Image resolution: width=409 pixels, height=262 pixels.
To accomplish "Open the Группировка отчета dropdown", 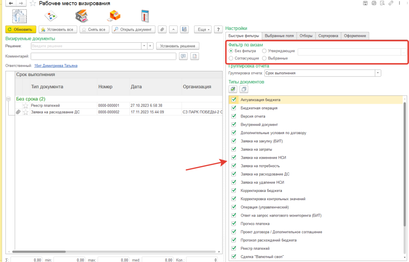I will tap(378, 73).
